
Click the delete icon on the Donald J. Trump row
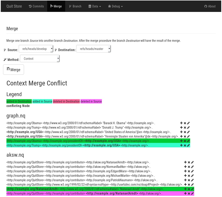click(185, 127)
